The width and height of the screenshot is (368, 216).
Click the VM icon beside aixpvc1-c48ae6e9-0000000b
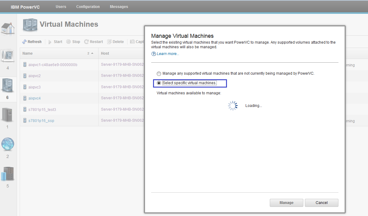[x=25, y=65]
